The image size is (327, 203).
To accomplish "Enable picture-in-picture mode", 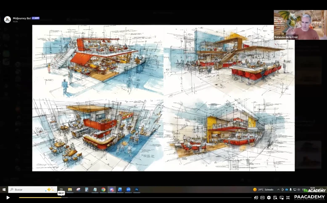I will pyautogui.click(x=282, y=198).
